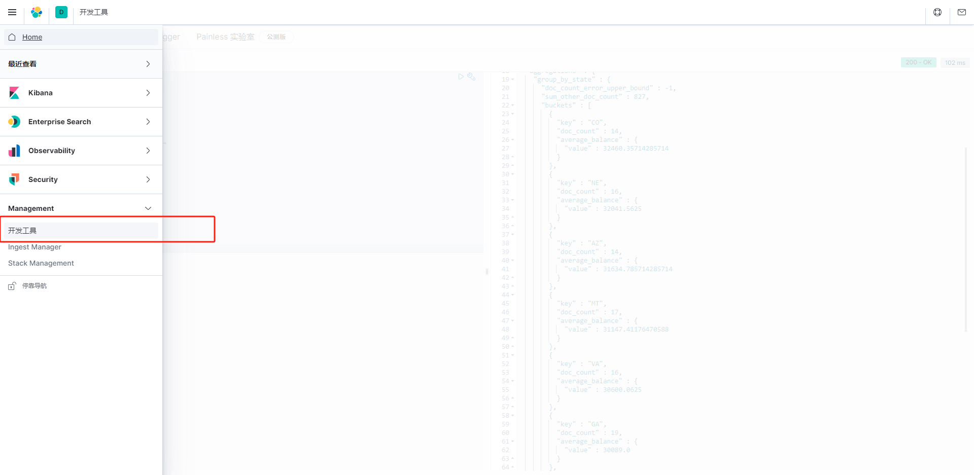Close the navigation drawer via hamburger icon
The width and height of the screenshot is (974, 475).
[12, 12]
